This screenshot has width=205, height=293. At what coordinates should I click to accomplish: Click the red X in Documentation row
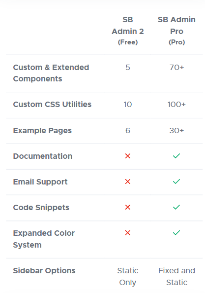coord(128,156)
